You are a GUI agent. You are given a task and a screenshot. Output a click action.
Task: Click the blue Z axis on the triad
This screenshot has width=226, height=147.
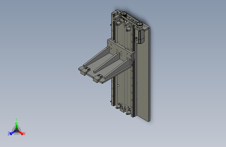coord(13,133)
